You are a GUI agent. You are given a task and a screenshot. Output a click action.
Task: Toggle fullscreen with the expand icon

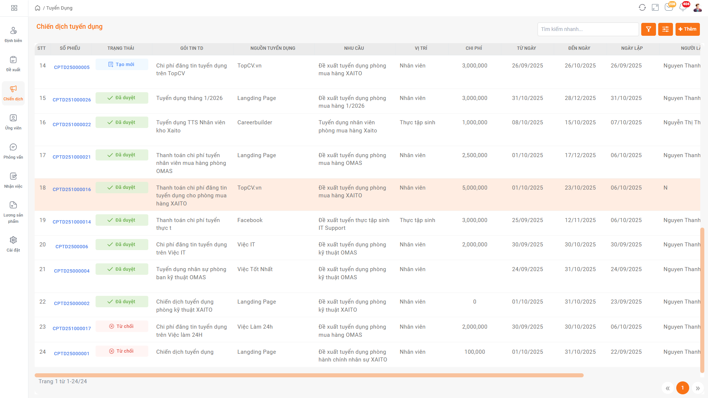point(655,8)
